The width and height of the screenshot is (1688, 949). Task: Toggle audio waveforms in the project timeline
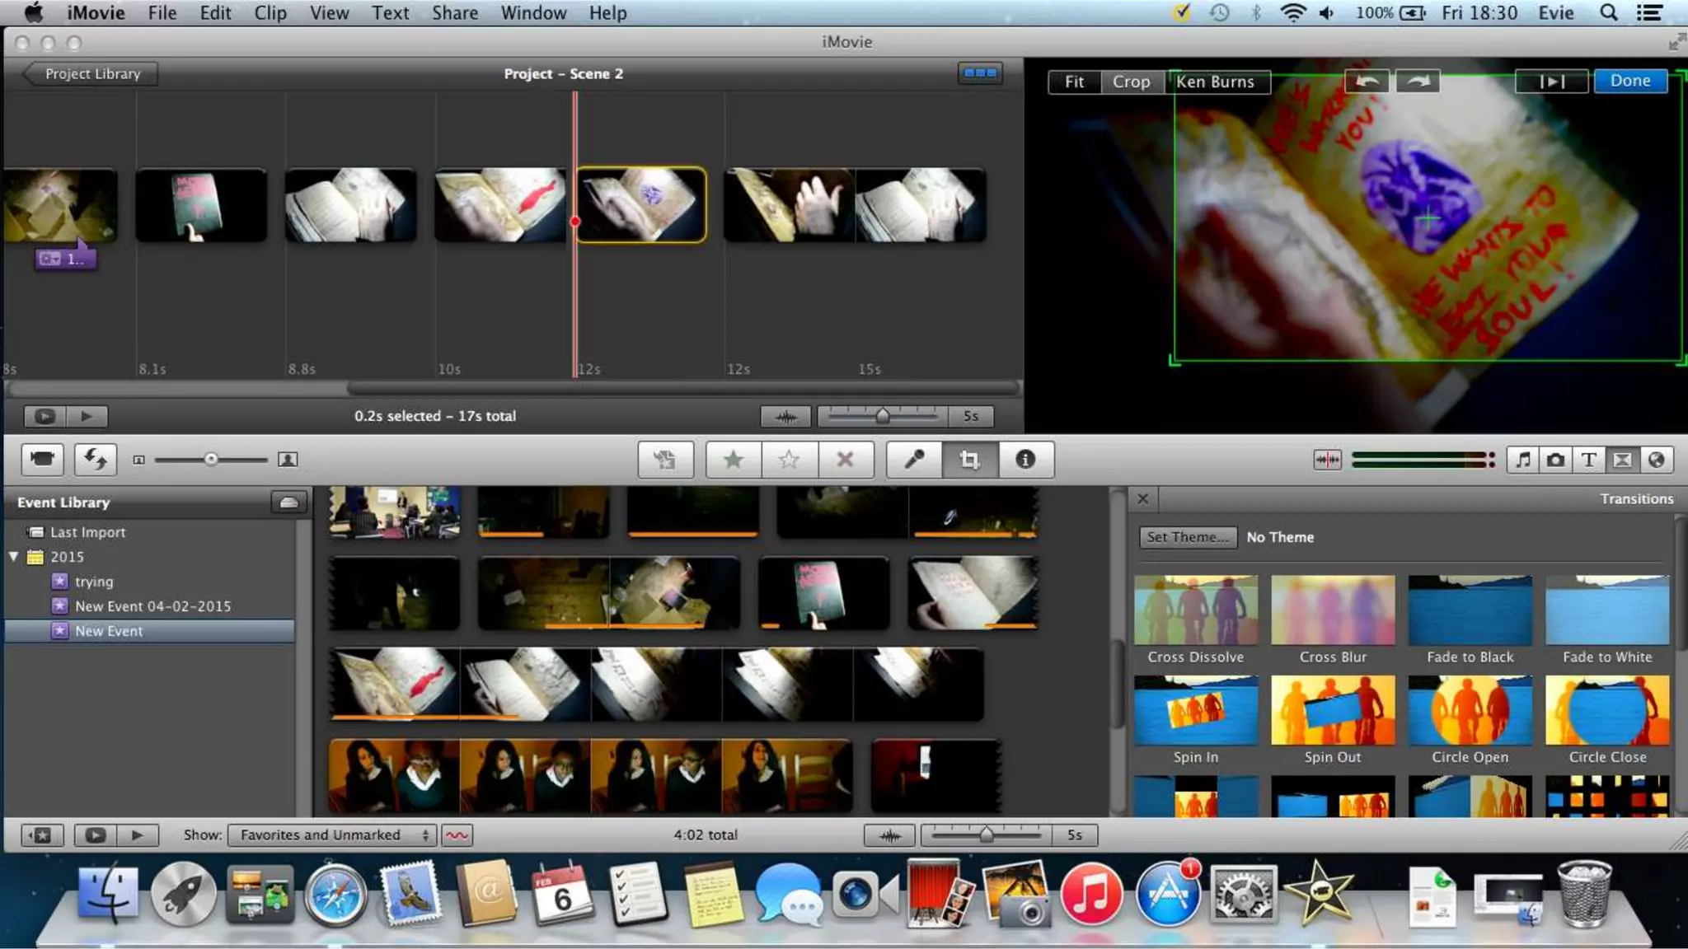[x=785, y=416]
